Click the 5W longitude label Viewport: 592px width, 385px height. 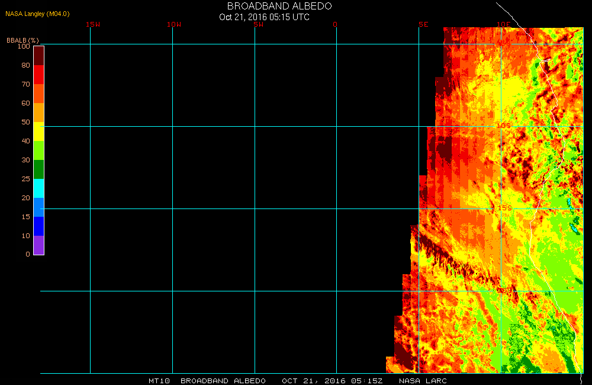pyautogui.click(x=258, y=25)
